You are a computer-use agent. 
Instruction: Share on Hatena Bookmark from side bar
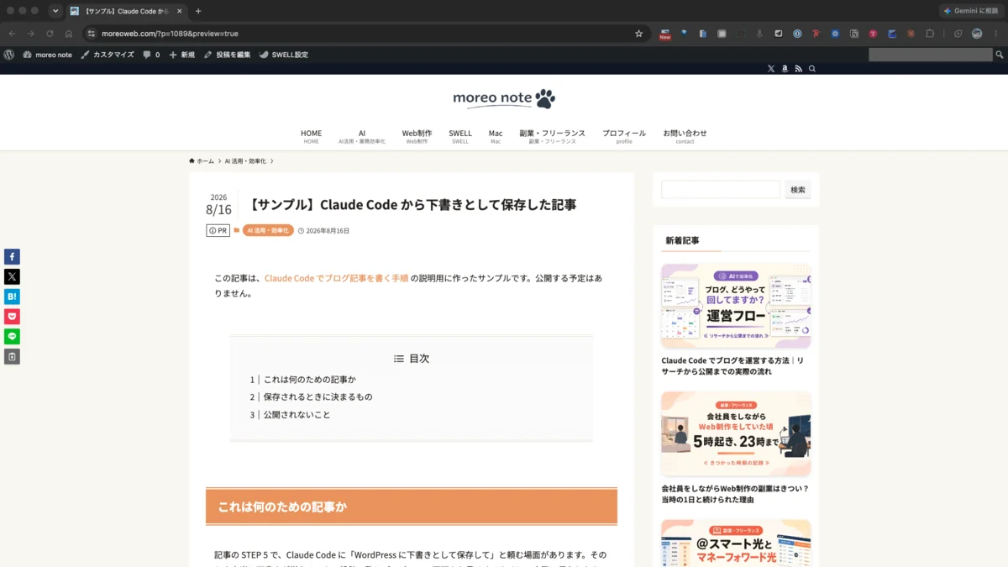(12, 297)
